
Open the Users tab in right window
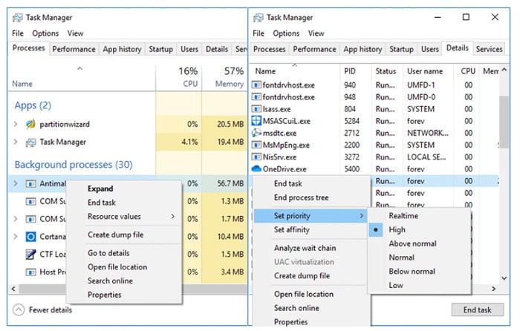430,49
